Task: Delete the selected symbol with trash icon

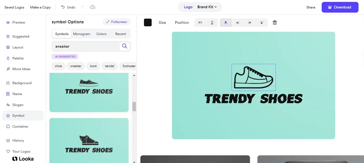Action: click(274, 22)
